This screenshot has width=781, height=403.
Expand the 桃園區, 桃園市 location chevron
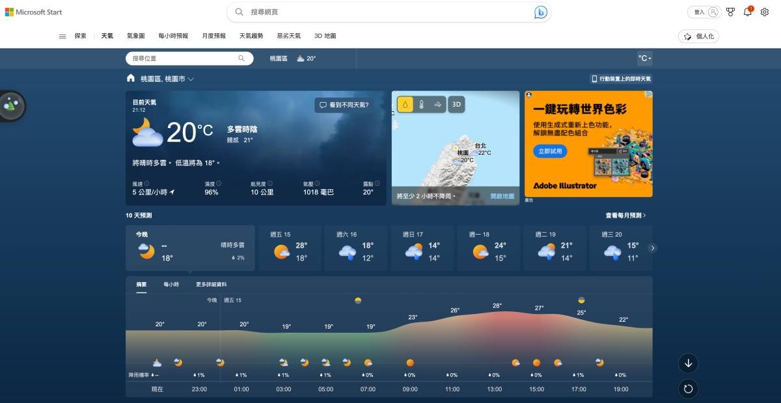click(192, 77)
